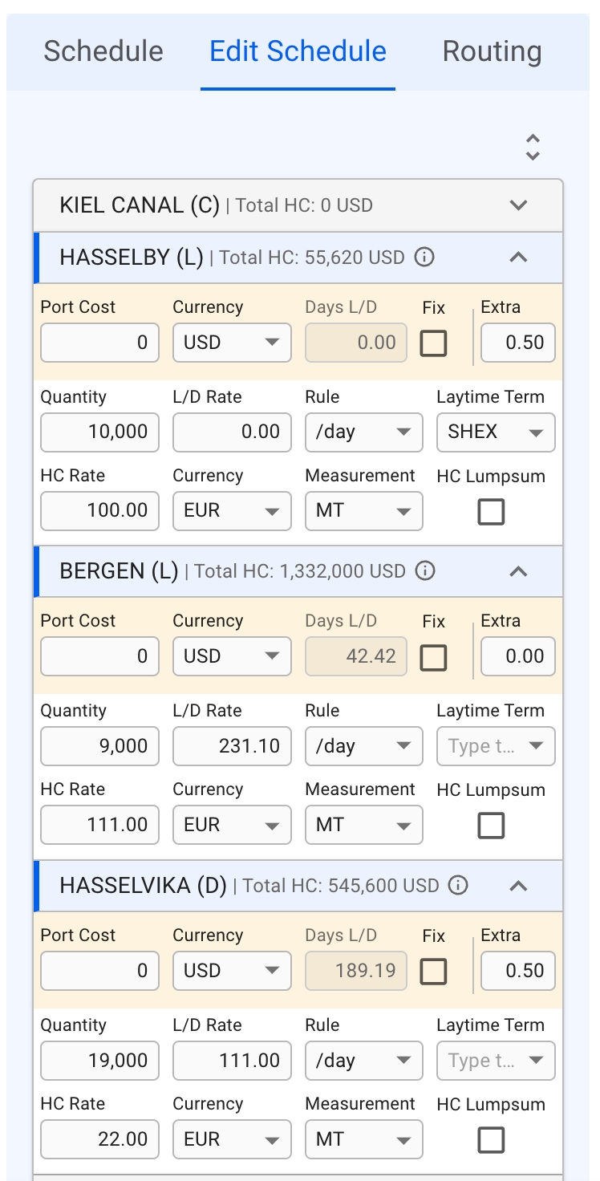Check HC Lumpsum for BERGEN
The width and height of the screenshot is (600, 1181).
click(491, 826)
